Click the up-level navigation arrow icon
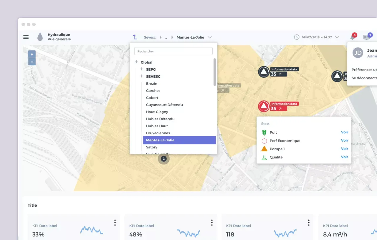 (x=135, y=37)
